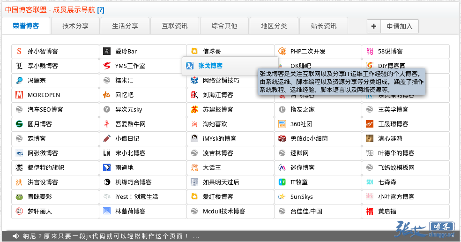This screenshot has width=461, height=242.
Task: Open the 网络营销技巧 link
Action: point(221,80)
